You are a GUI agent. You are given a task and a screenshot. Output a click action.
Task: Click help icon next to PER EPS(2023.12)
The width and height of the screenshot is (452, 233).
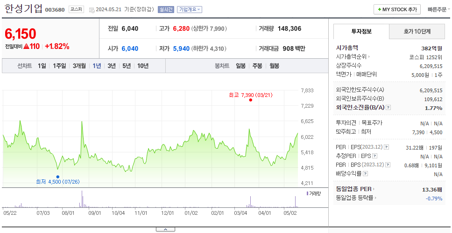pos(387,147)
